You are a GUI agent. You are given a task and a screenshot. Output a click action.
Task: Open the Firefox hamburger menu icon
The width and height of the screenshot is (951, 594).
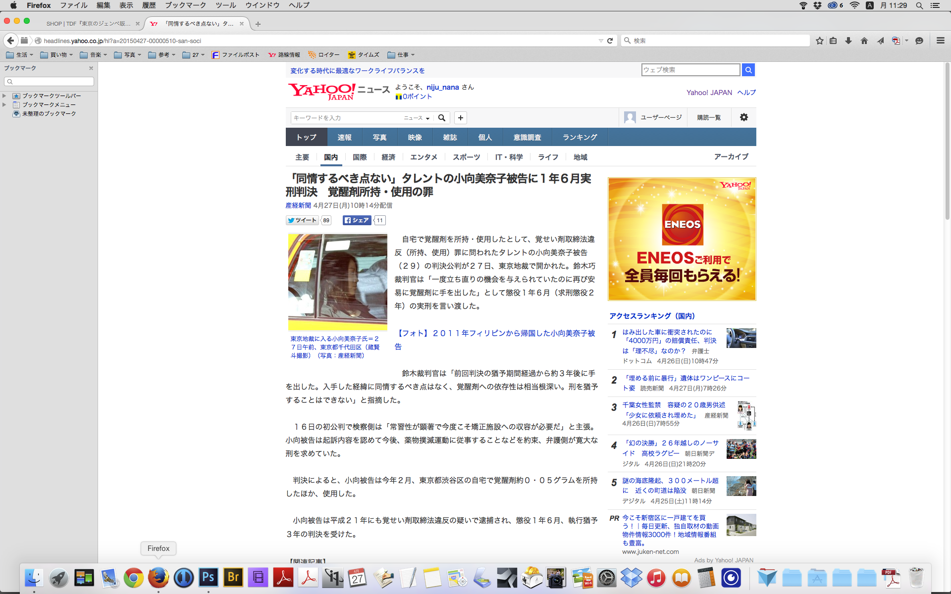pyautogui.click(x=940, y=41)
